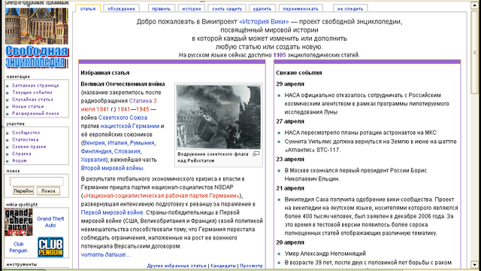
Task: Open the переименовать tab
Action: [x=301, y=8]
